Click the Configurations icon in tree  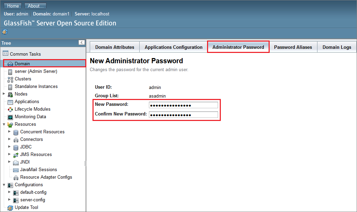tap(10, 185)
